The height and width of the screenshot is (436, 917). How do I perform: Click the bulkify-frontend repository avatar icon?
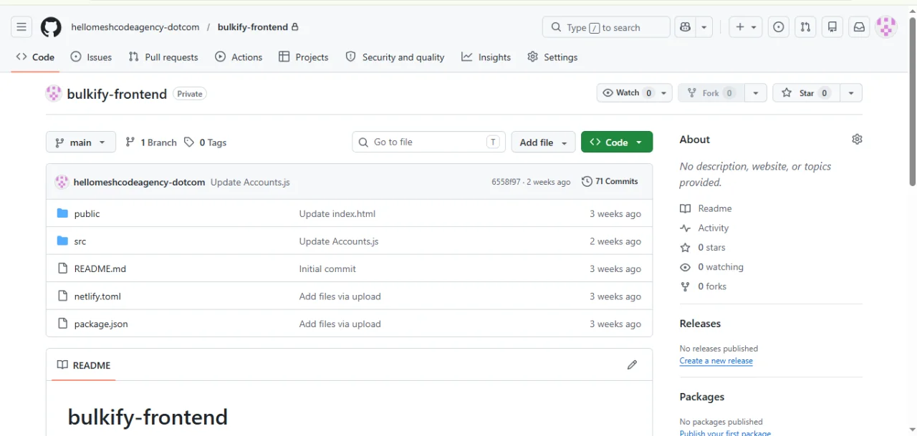click(54, 93)
